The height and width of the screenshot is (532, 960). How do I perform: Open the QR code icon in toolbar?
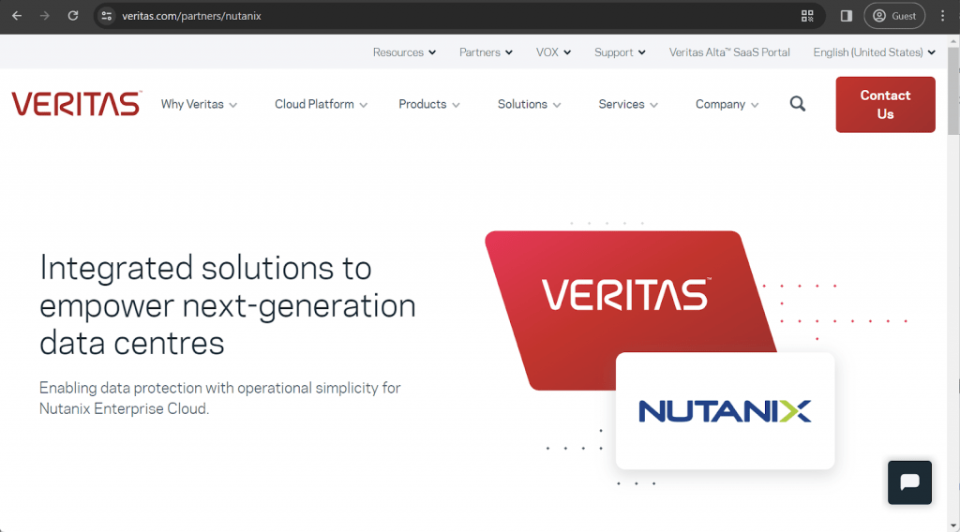tap(807, 16)
